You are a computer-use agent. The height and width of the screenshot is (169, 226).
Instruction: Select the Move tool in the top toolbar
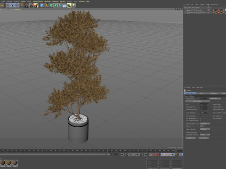coord(2,6)
